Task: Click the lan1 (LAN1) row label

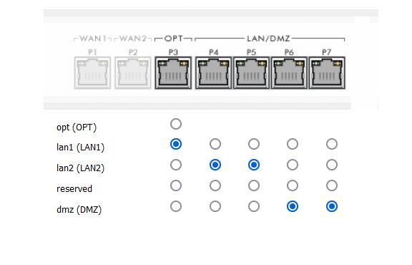Action: click(x=80, y=147)
